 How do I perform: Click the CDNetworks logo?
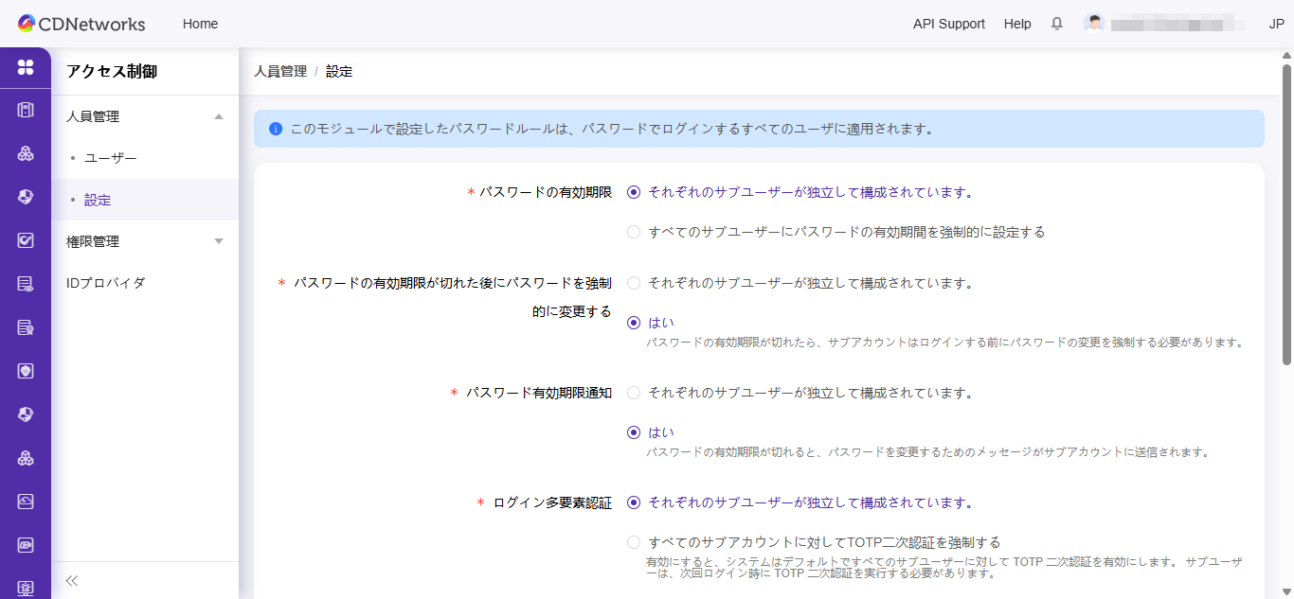[x=81, y=24]
